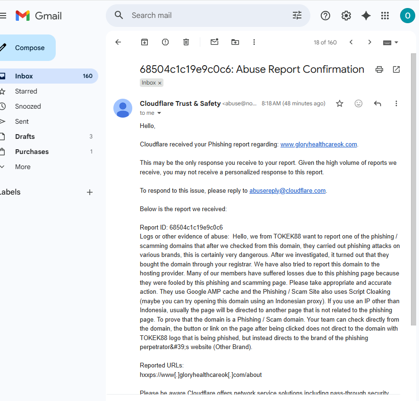Click the 18 of 160 counter

(x=325, y=43)
